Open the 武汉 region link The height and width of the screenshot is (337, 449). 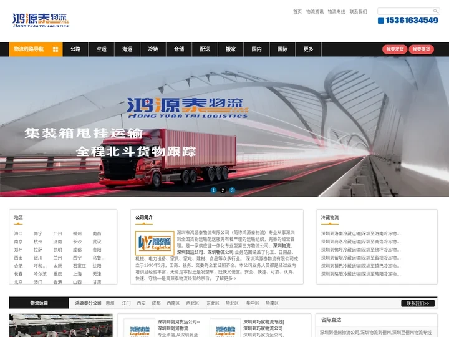click(97, 242)
